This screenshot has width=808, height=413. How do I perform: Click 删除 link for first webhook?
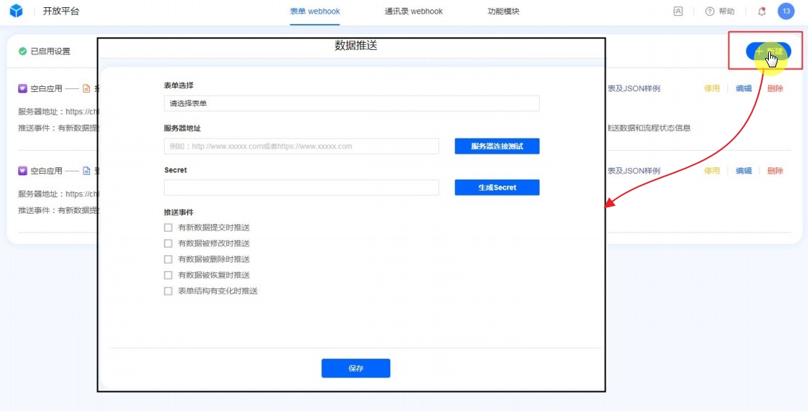click(x=775, y=89)
